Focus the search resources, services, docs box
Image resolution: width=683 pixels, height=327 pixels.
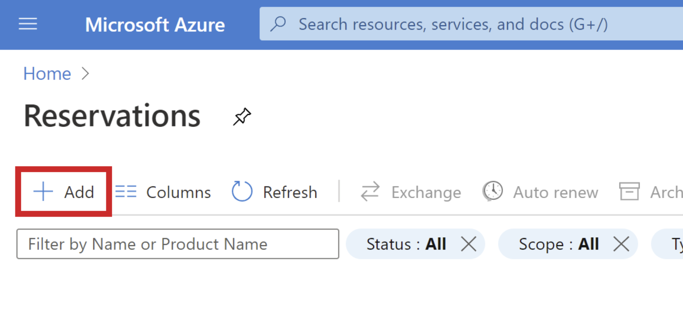tap(453, 24)
